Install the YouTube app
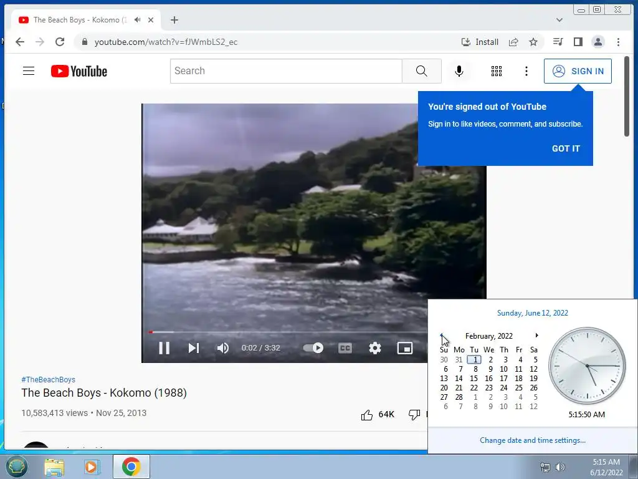The image size is (638, 479). pyautogui.click(x=480, y=42)
